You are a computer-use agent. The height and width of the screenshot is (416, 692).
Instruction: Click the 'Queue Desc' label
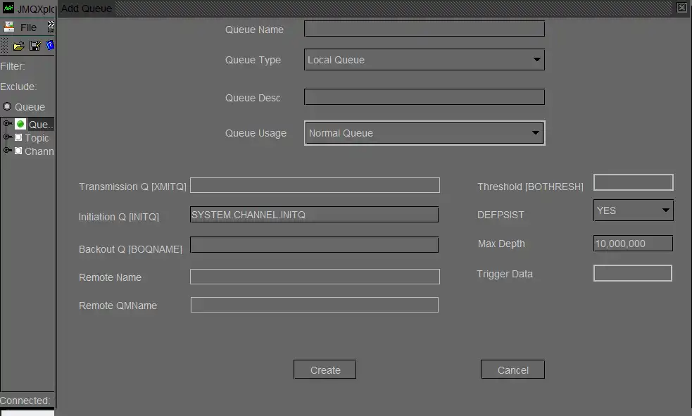point(253,98)
